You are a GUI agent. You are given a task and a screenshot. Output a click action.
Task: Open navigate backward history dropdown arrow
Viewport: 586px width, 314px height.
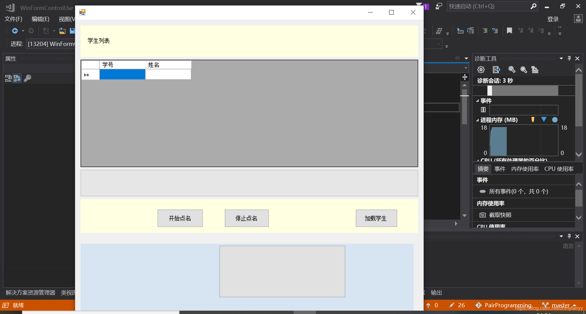23,31
